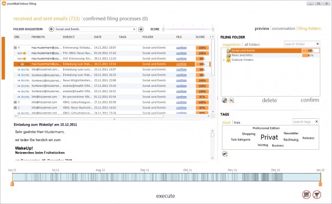Click the second folder icon next to delete
Image resolution: width=332 pixels, height=204 pixels.
[231, 100]
